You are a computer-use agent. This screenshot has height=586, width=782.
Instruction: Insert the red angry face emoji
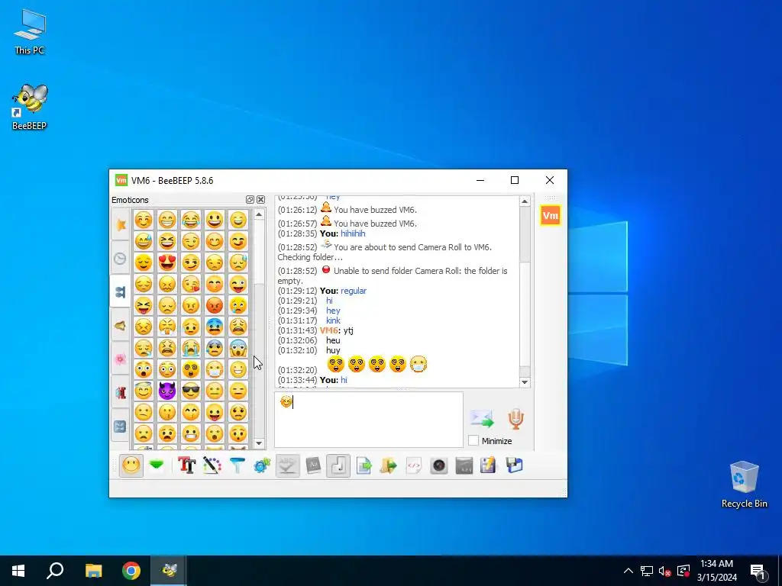coord(215,305)
